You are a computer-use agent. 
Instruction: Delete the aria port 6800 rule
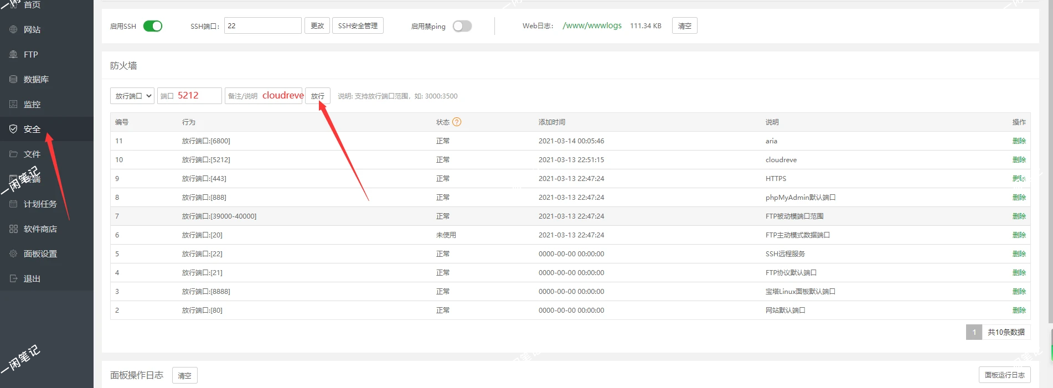(1019, 141)
